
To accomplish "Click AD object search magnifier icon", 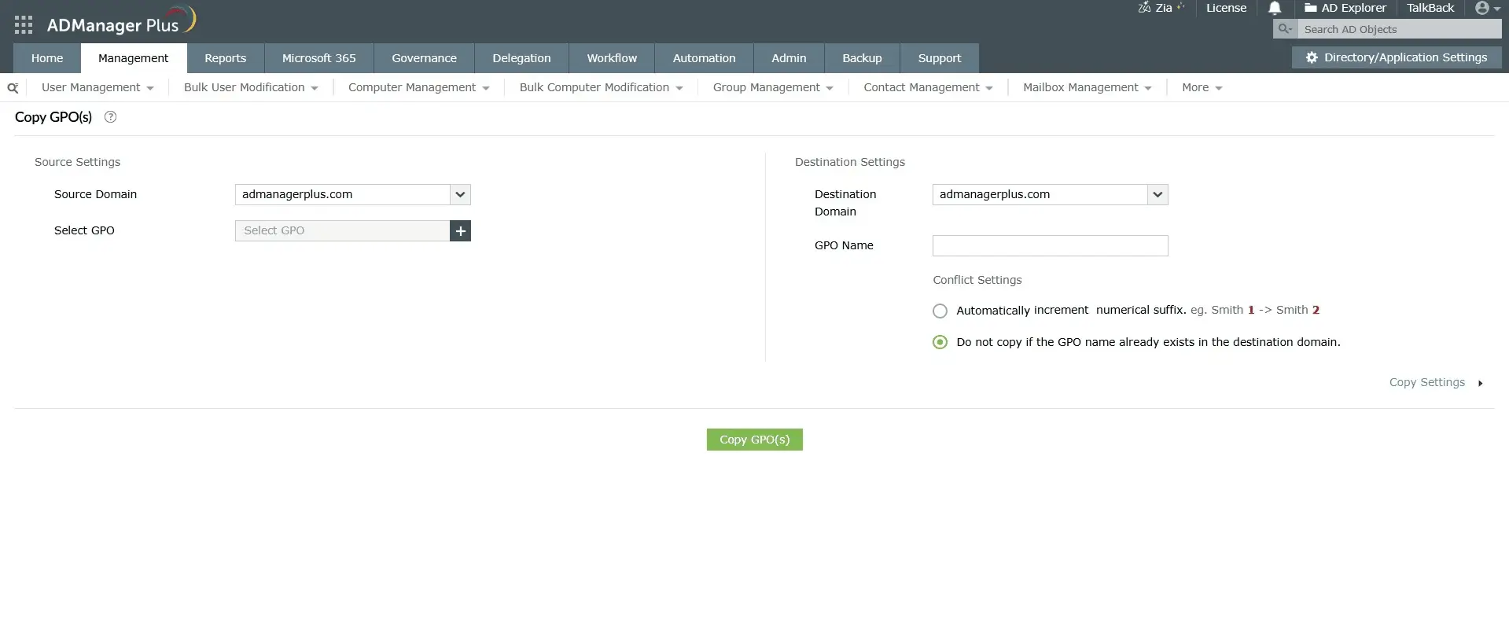I will (x=1285, y=29).
